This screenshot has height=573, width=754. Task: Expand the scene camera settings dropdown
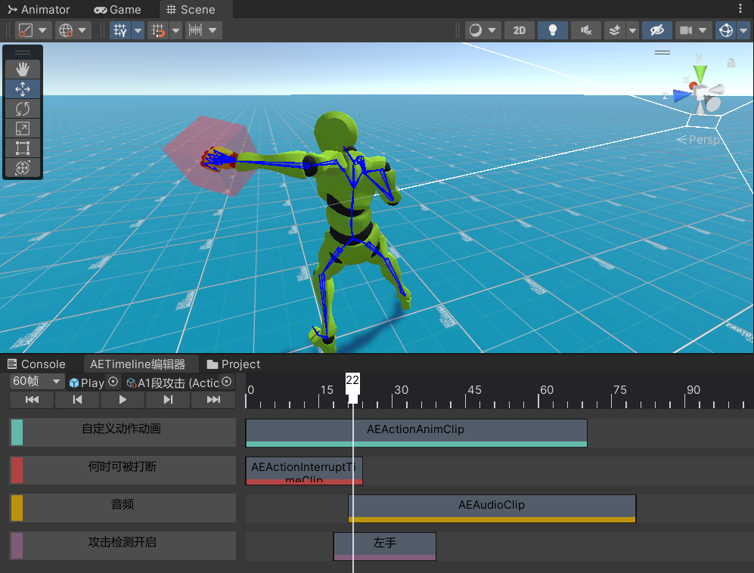(703, 30)
